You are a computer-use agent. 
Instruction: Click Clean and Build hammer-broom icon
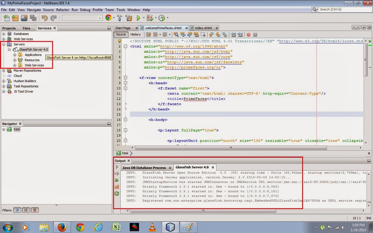(129, 18)
